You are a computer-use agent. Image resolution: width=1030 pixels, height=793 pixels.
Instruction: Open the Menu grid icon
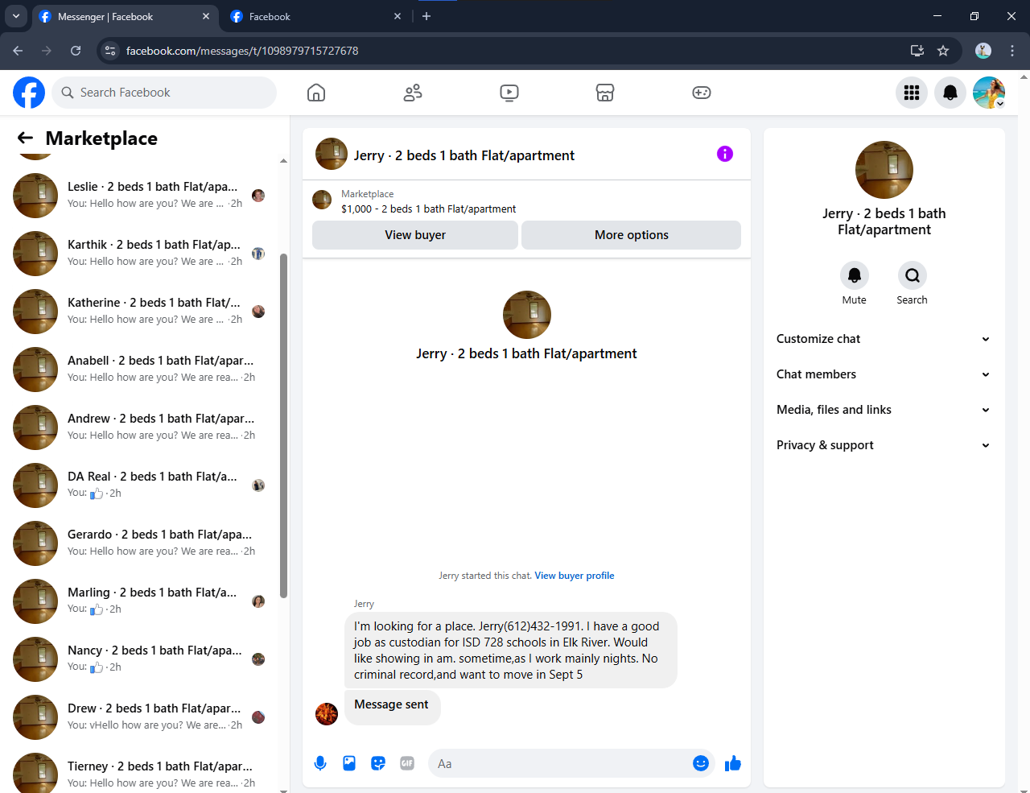click(912, 93)
